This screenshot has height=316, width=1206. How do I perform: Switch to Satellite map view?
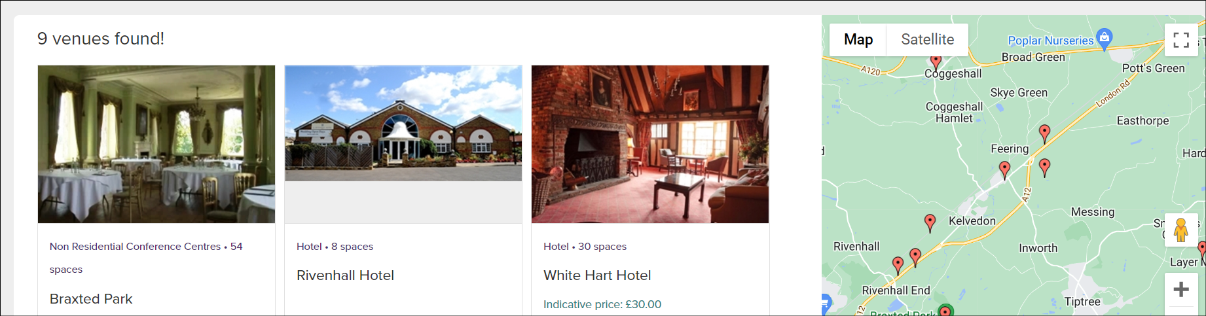[927, 40]
